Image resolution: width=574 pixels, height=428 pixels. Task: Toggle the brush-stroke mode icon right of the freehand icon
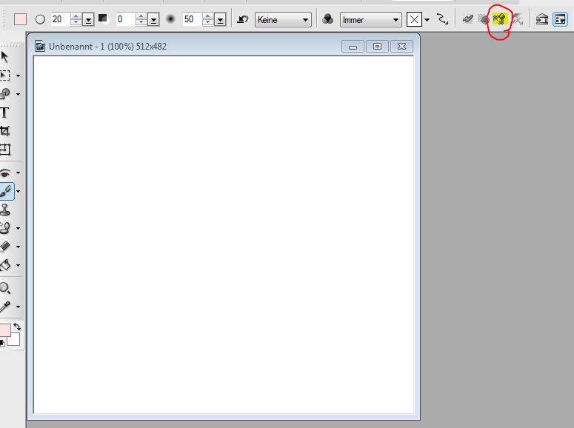(467, 19)
